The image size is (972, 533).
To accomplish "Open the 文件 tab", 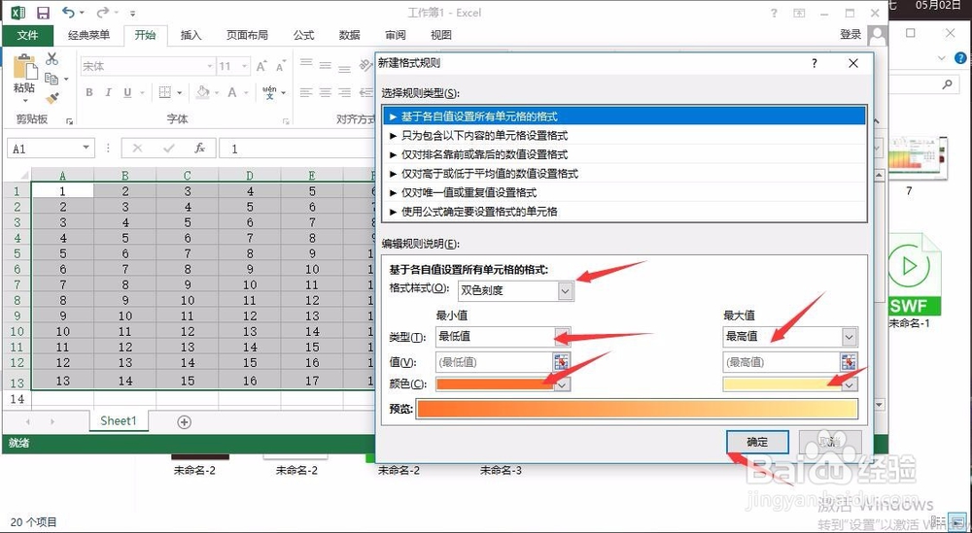I will pyautogui.click(x=27, y=35).
